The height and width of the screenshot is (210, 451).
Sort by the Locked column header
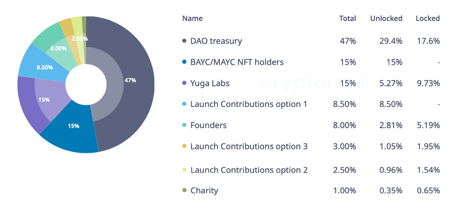pyautogui.click(x=427, y=18)
